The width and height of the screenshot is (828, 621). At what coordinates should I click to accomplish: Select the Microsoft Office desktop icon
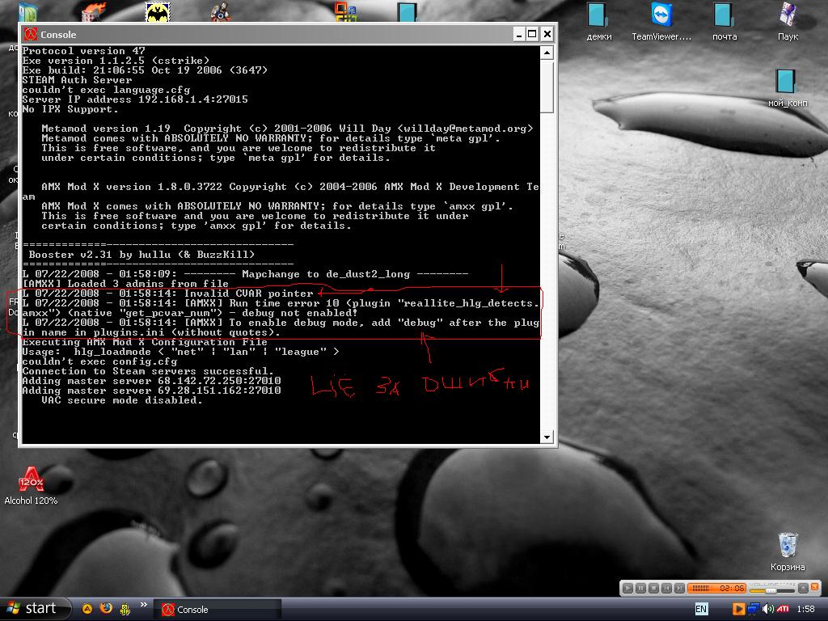tap(346, 11)
